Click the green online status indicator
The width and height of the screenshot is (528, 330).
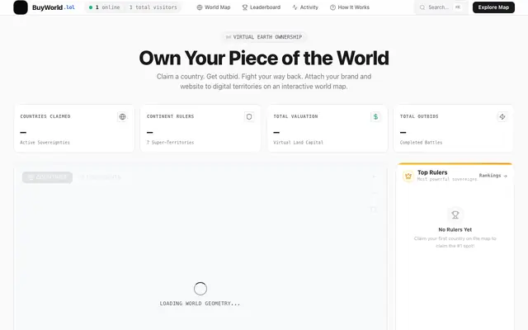point(91,7)
